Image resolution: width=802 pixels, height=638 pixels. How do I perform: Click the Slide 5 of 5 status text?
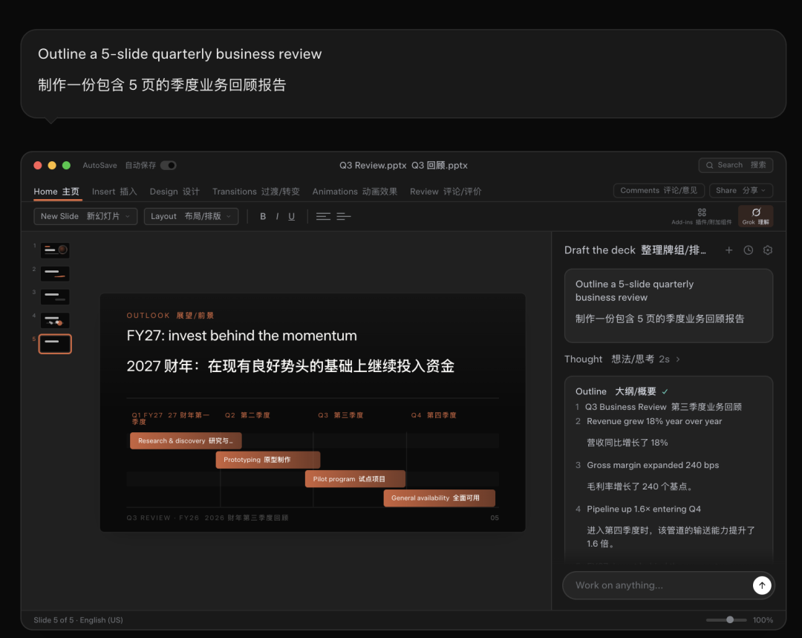(78, 620)
